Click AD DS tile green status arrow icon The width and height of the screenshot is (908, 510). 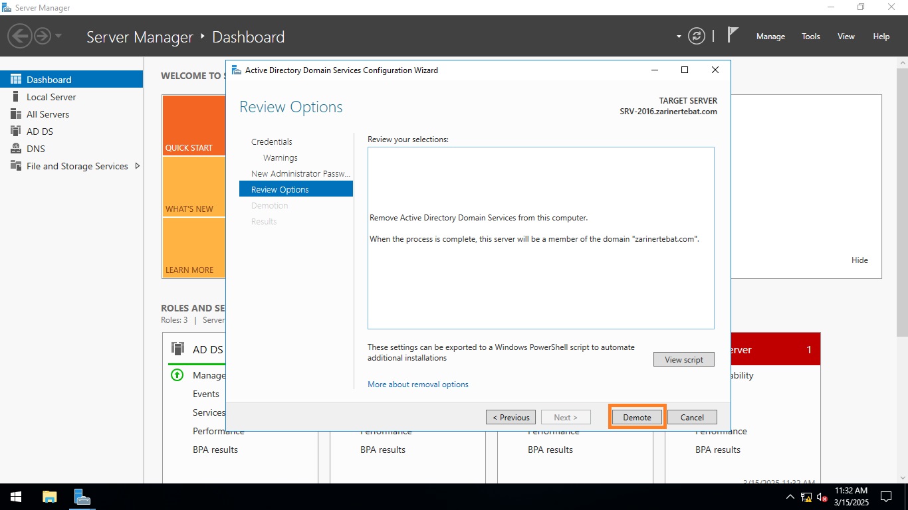coord(177,375)
